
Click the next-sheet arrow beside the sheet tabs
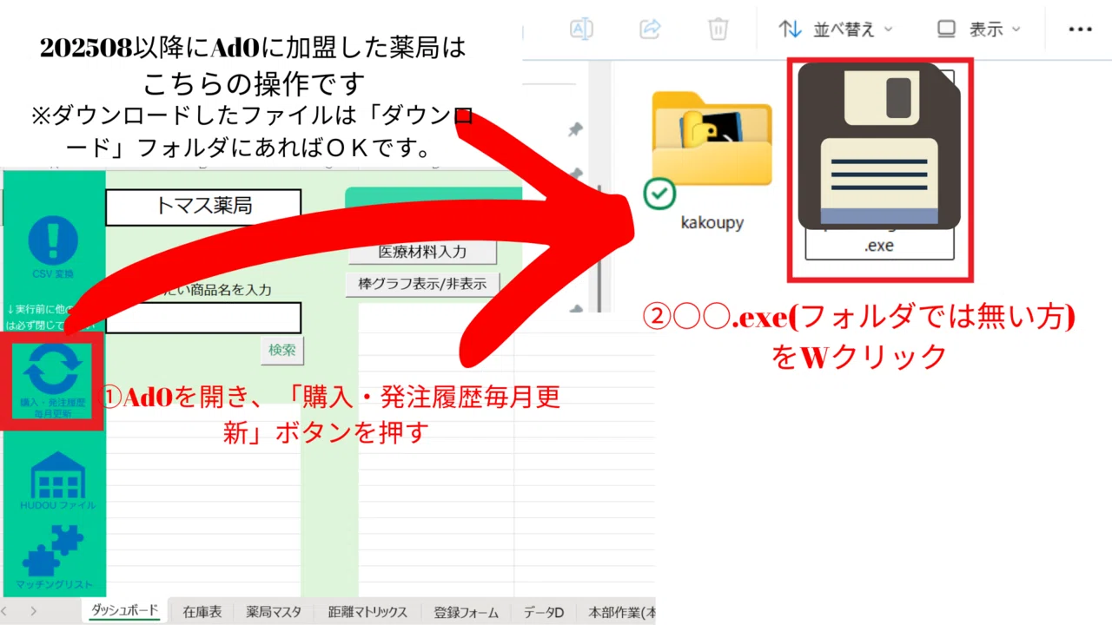tap(33, 612)
